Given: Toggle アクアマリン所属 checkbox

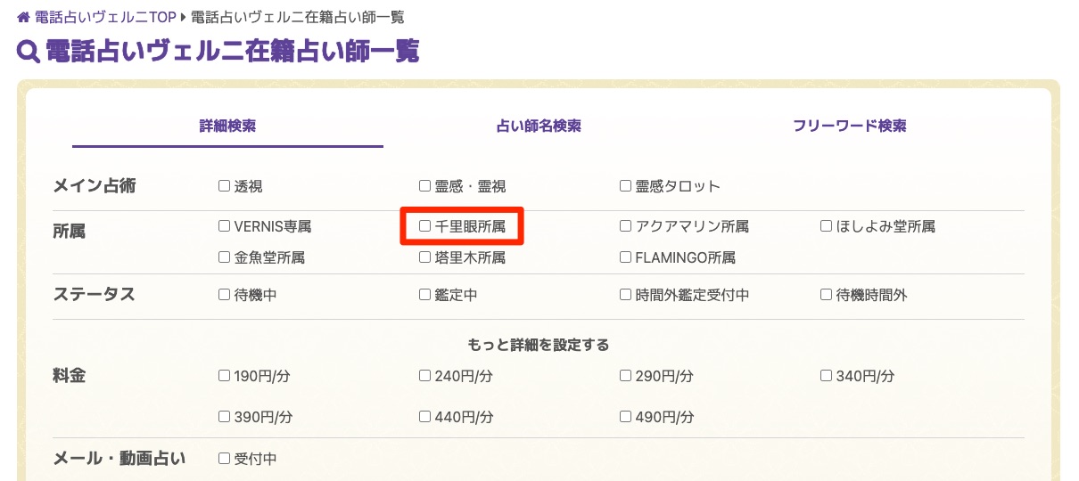Looking at the screenshot, I should [626, 226].
